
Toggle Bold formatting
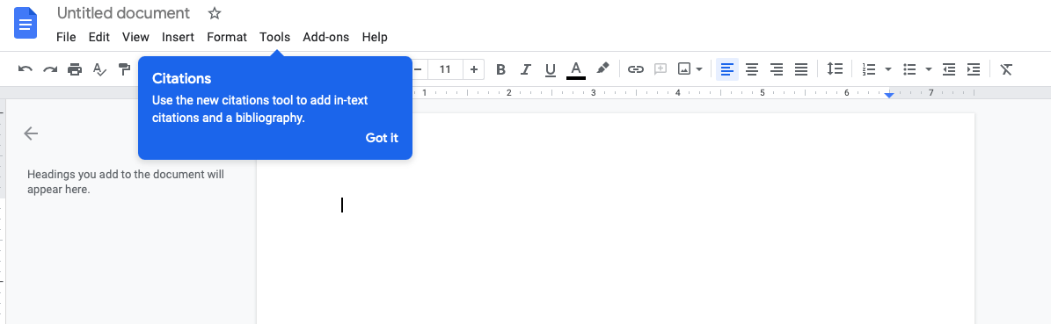pyautogui.click(x=500, y=69)
